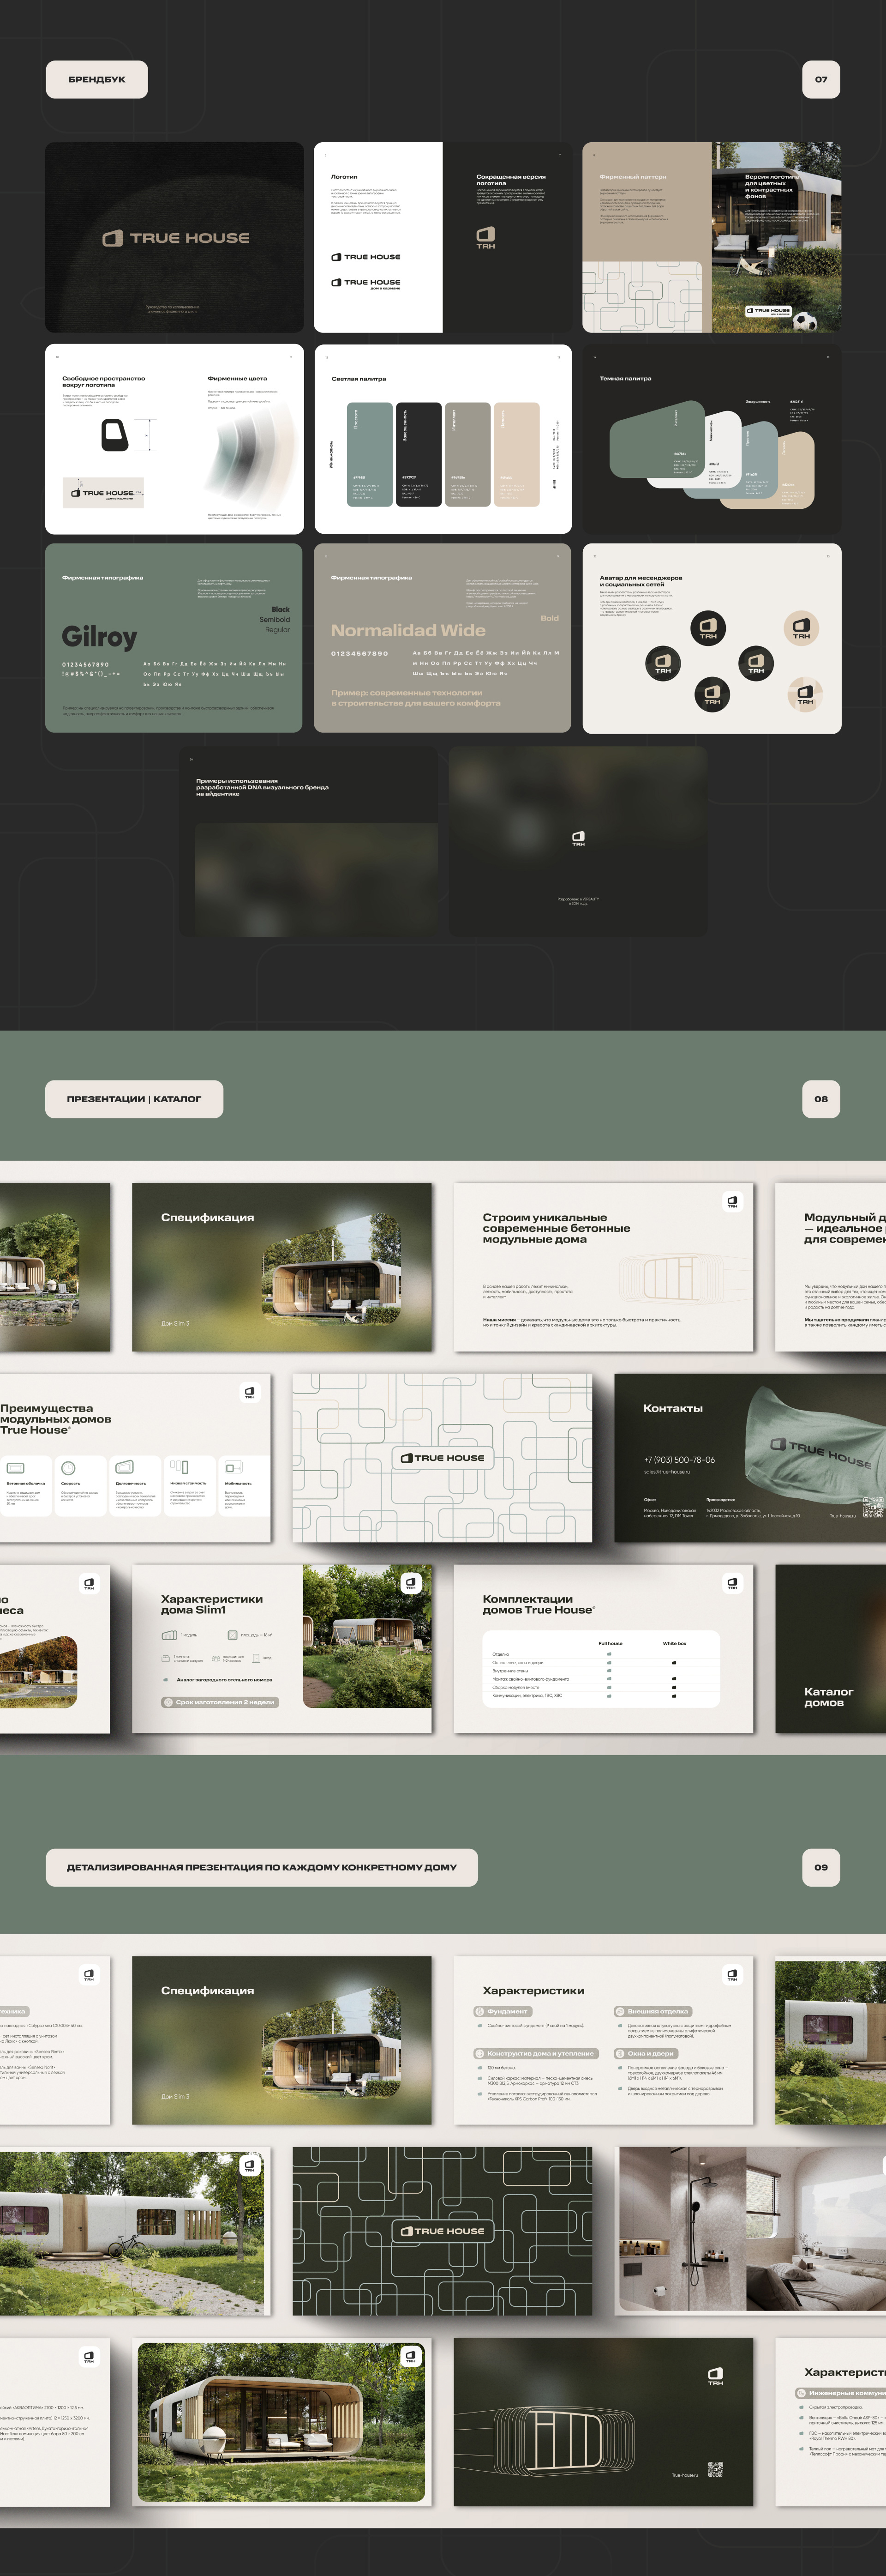
Task: Click the bottom dark TRH avatar circle
Action: tap(711, 693)
